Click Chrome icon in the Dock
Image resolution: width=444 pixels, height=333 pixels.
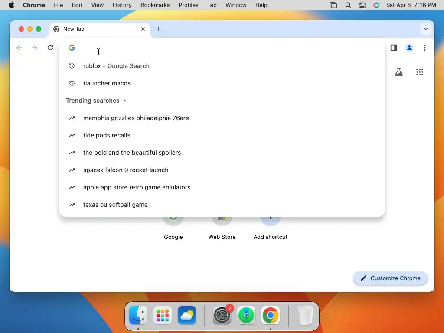click(271, 315)
